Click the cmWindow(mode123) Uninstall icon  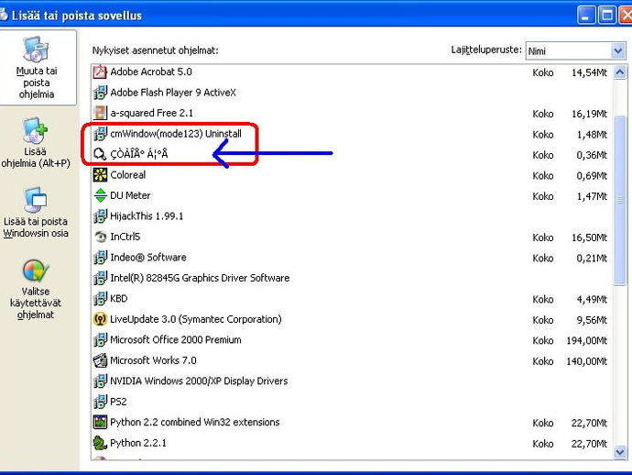(x=100, y=134)
